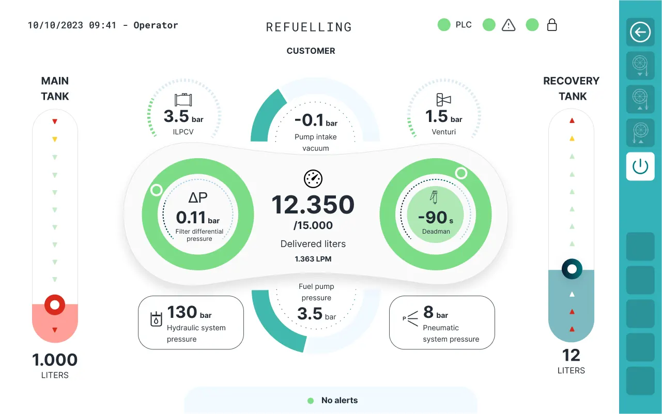Toggle the power button in the sidebar
Image resolution: width=662 pixels, height=414 pixels.
pyautogui.click(x=640, y=166)
